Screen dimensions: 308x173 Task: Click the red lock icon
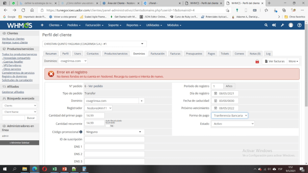(x=257, y=62)
